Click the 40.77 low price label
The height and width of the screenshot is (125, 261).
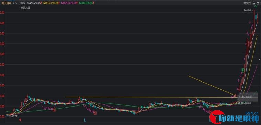click(14, 116)
